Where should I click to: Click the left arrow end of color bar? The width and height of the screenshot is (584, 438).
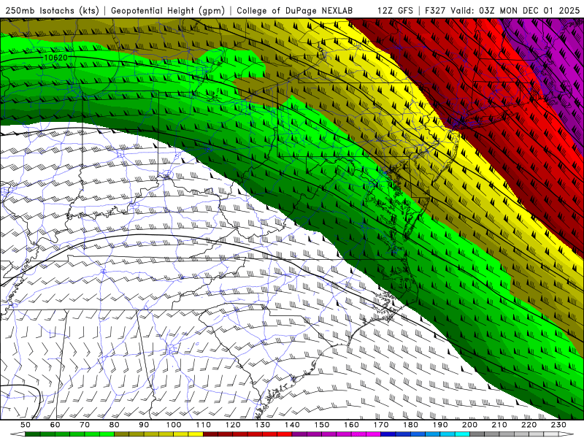18,434
